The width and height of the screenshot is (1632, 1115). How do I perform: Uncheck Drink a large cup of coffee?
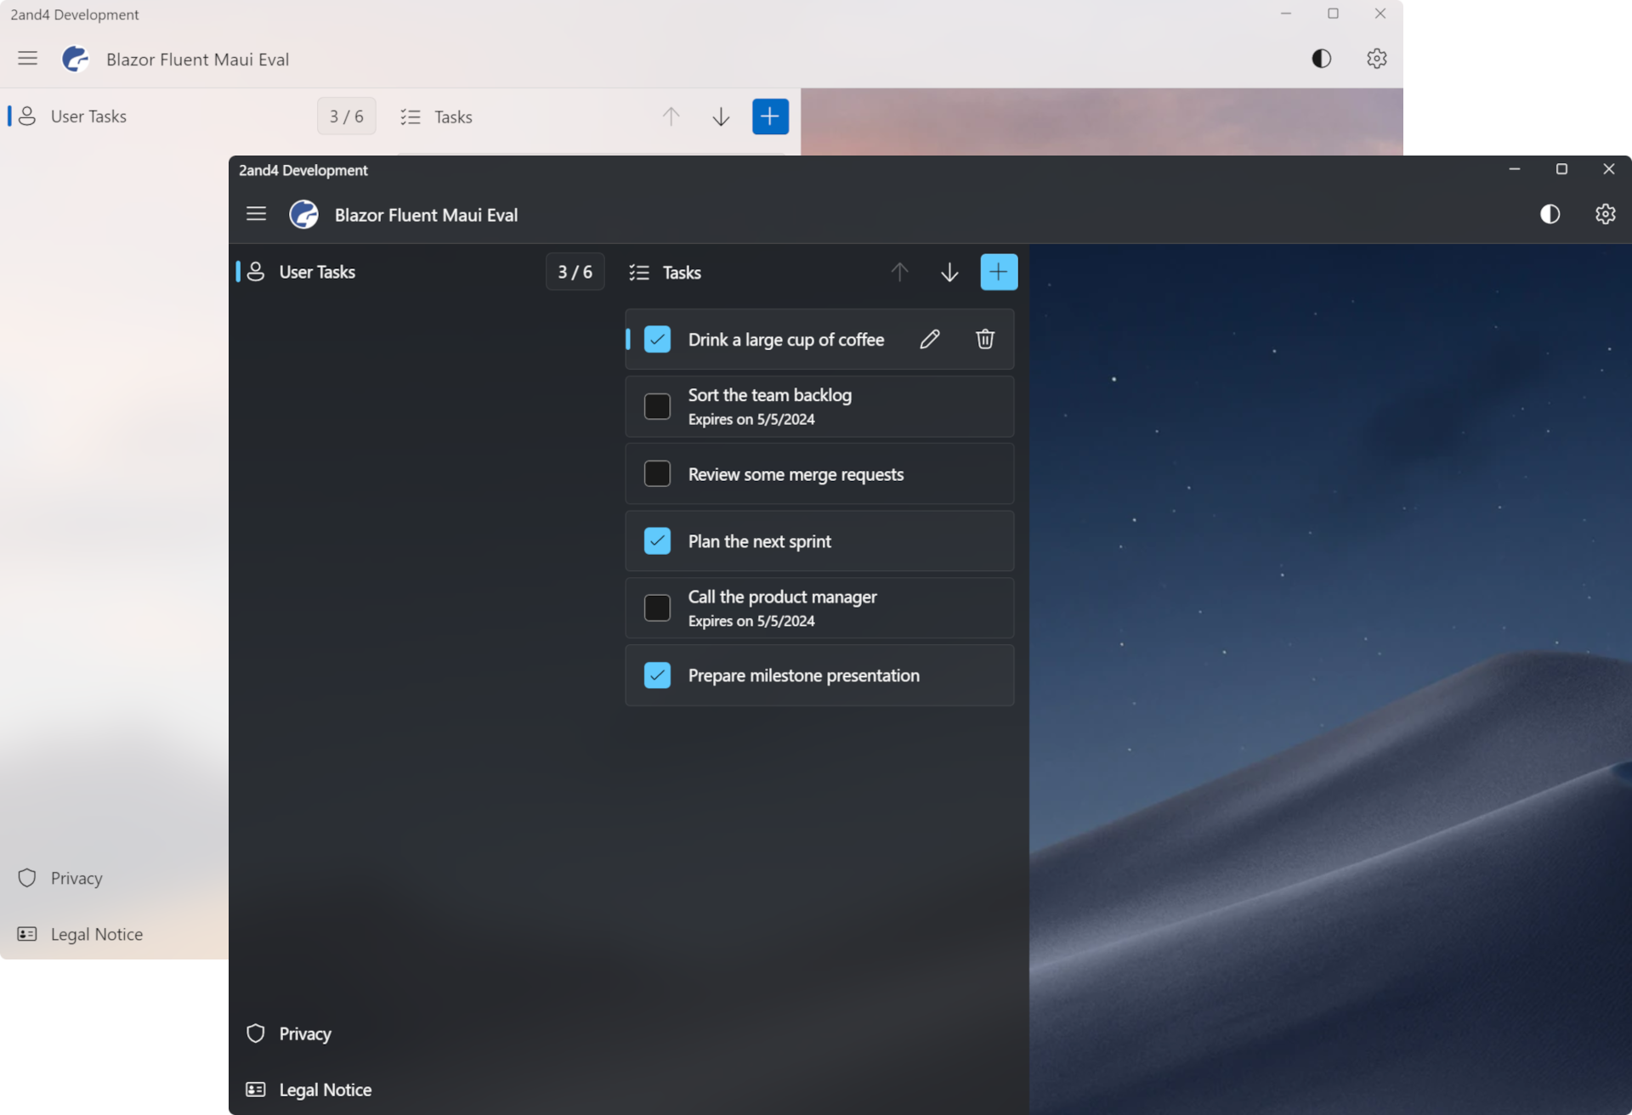coord(657,339)
